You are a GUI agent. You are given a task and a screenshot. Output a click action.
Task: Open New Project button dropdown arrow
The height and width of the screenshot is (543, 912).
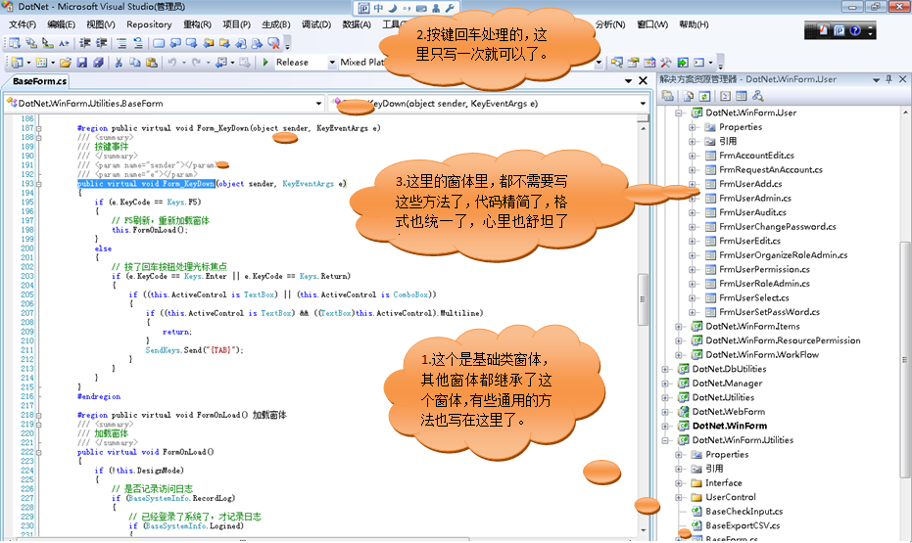coord(28,63)
